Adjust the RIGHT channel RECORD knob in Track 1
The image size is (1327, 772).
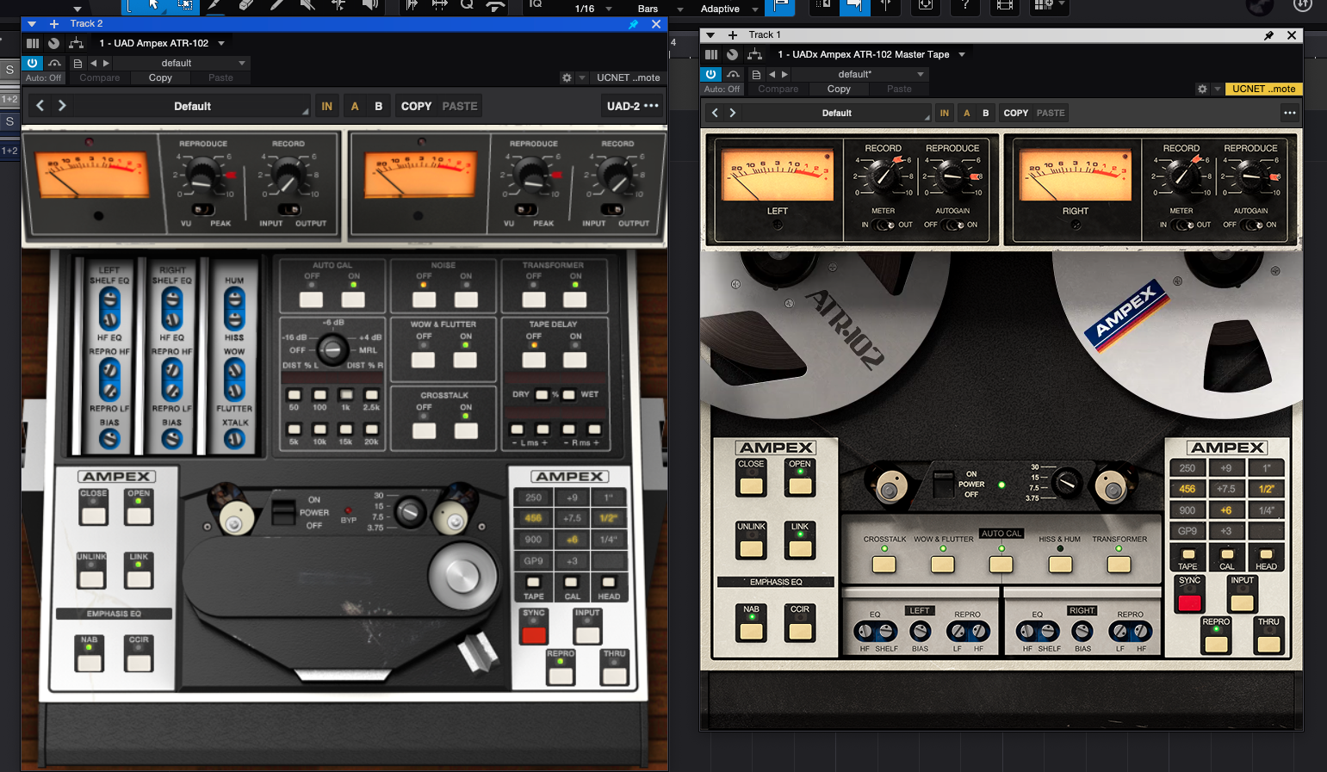(x=1181, y=176)
